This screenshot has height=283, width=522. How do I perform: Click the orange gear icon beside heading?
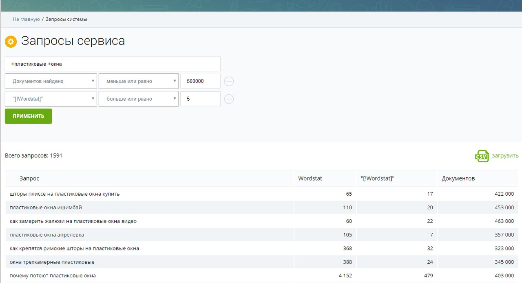(x=11, y=42)
